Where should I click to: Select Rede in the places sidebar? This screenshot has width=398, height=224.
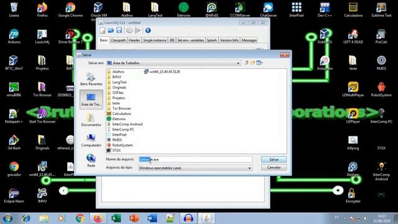coord(91,161)
